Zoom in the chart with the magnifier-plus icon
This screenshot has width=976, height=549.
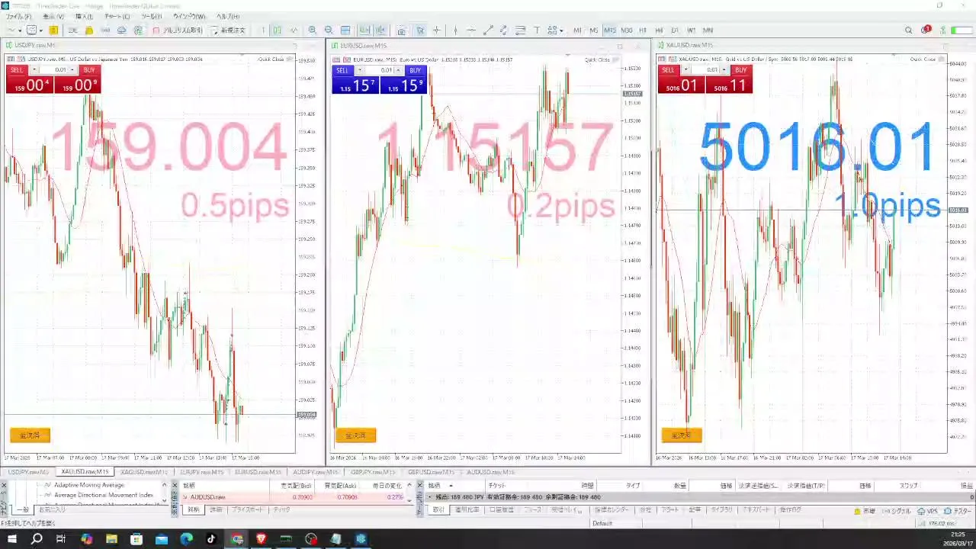pos(312,30)
